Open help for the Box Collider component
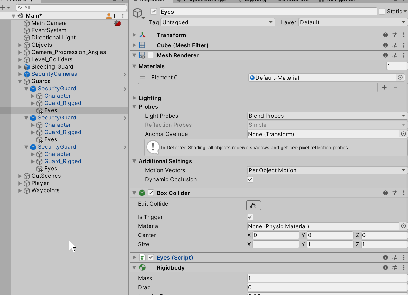 tap(386, 193)
